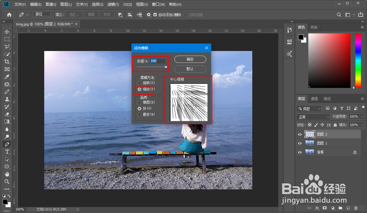
Task: Open the 填充 fill dropdown
Action: click(362, 125)
